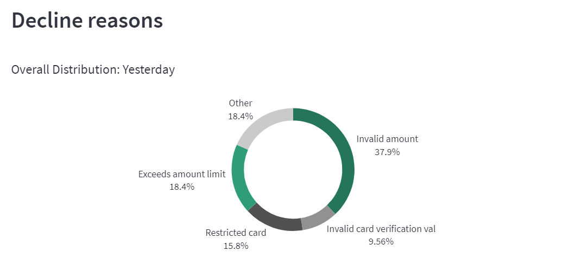Click the Overall Distribution: Yesterday subtitle
Image resolution: width=582 pixels, height=270 pixels.
(x=93, y=69)
